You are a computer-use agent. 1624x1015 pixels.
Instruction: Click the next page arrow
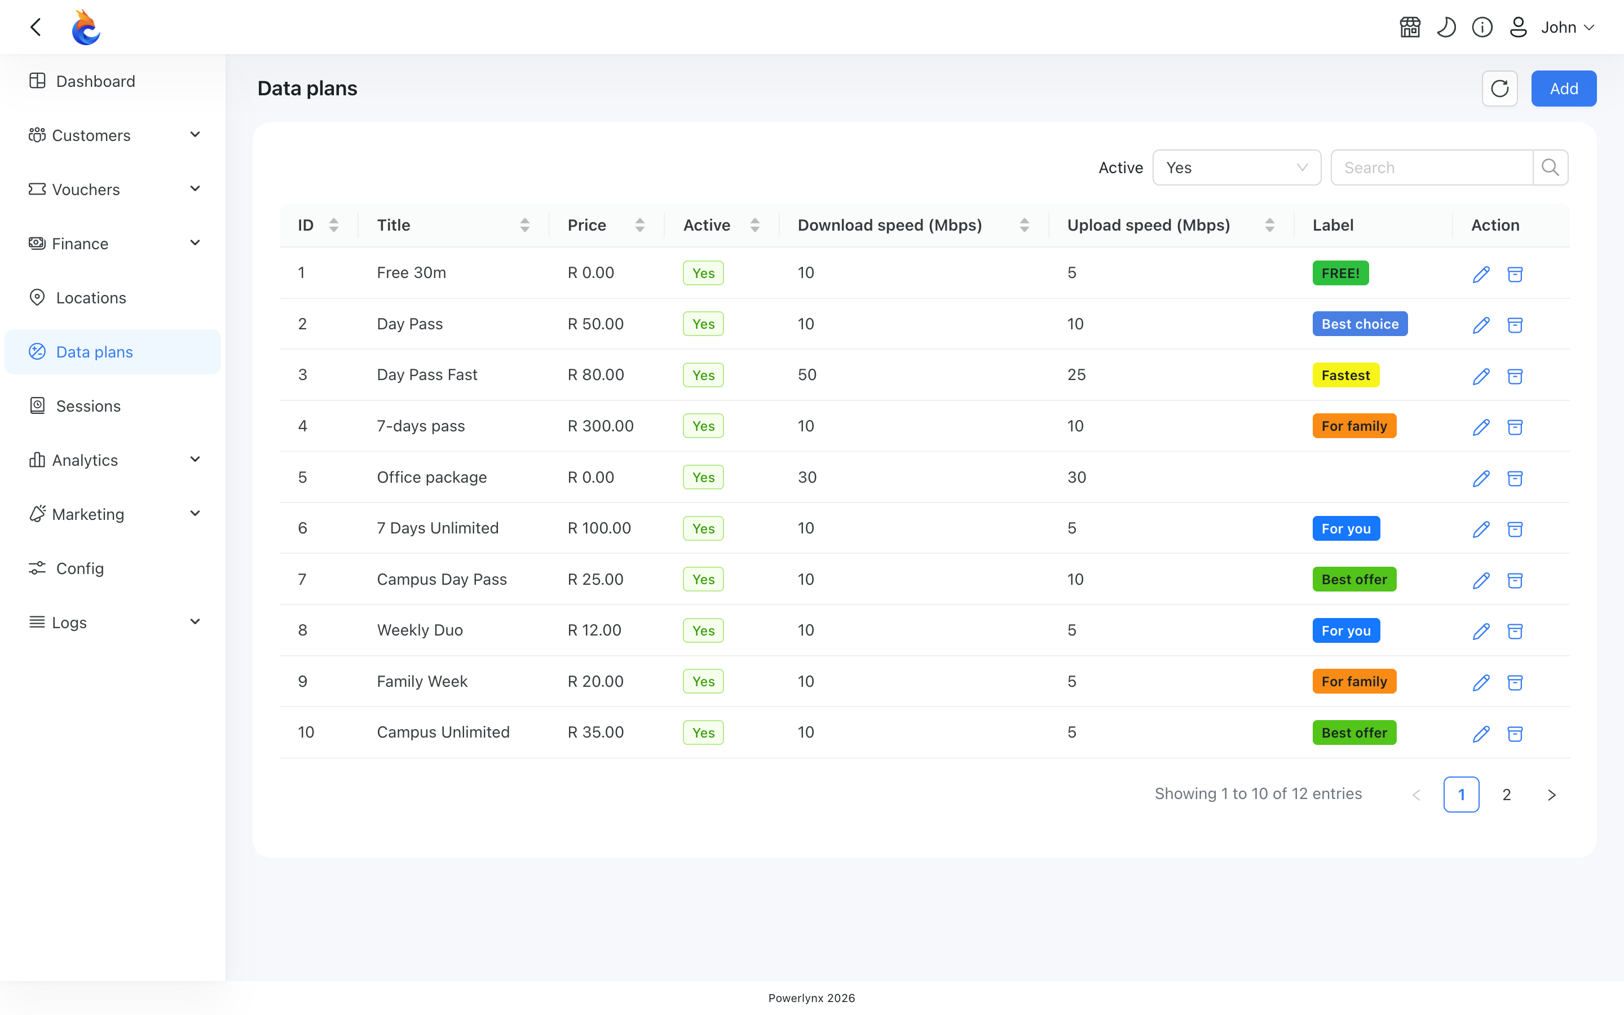[1551, 795]
